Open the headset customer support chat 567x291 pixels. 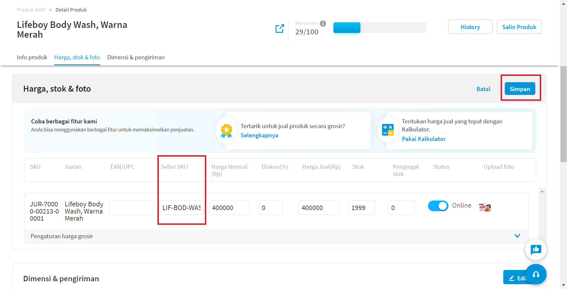coord(536,274)
